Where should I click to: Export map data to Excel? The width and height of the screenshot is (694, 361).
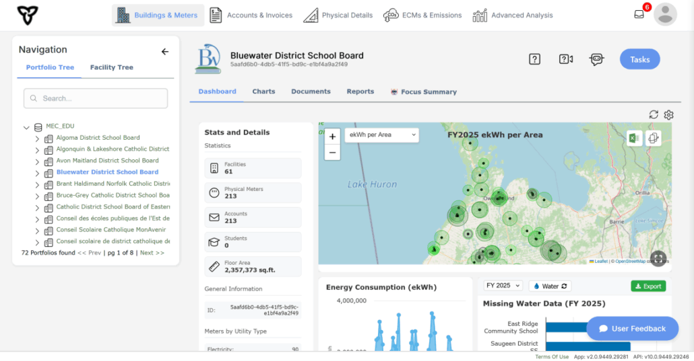tap(633, 138)
